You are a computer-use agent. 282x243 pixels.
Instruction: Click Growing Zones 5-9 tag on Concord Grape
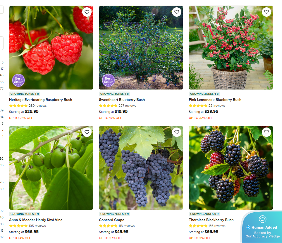click(x=115, y=214)
